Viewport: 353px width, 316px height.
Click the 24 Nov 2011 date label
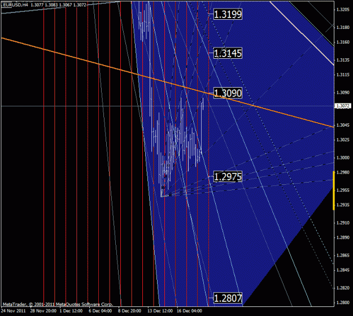14,311
